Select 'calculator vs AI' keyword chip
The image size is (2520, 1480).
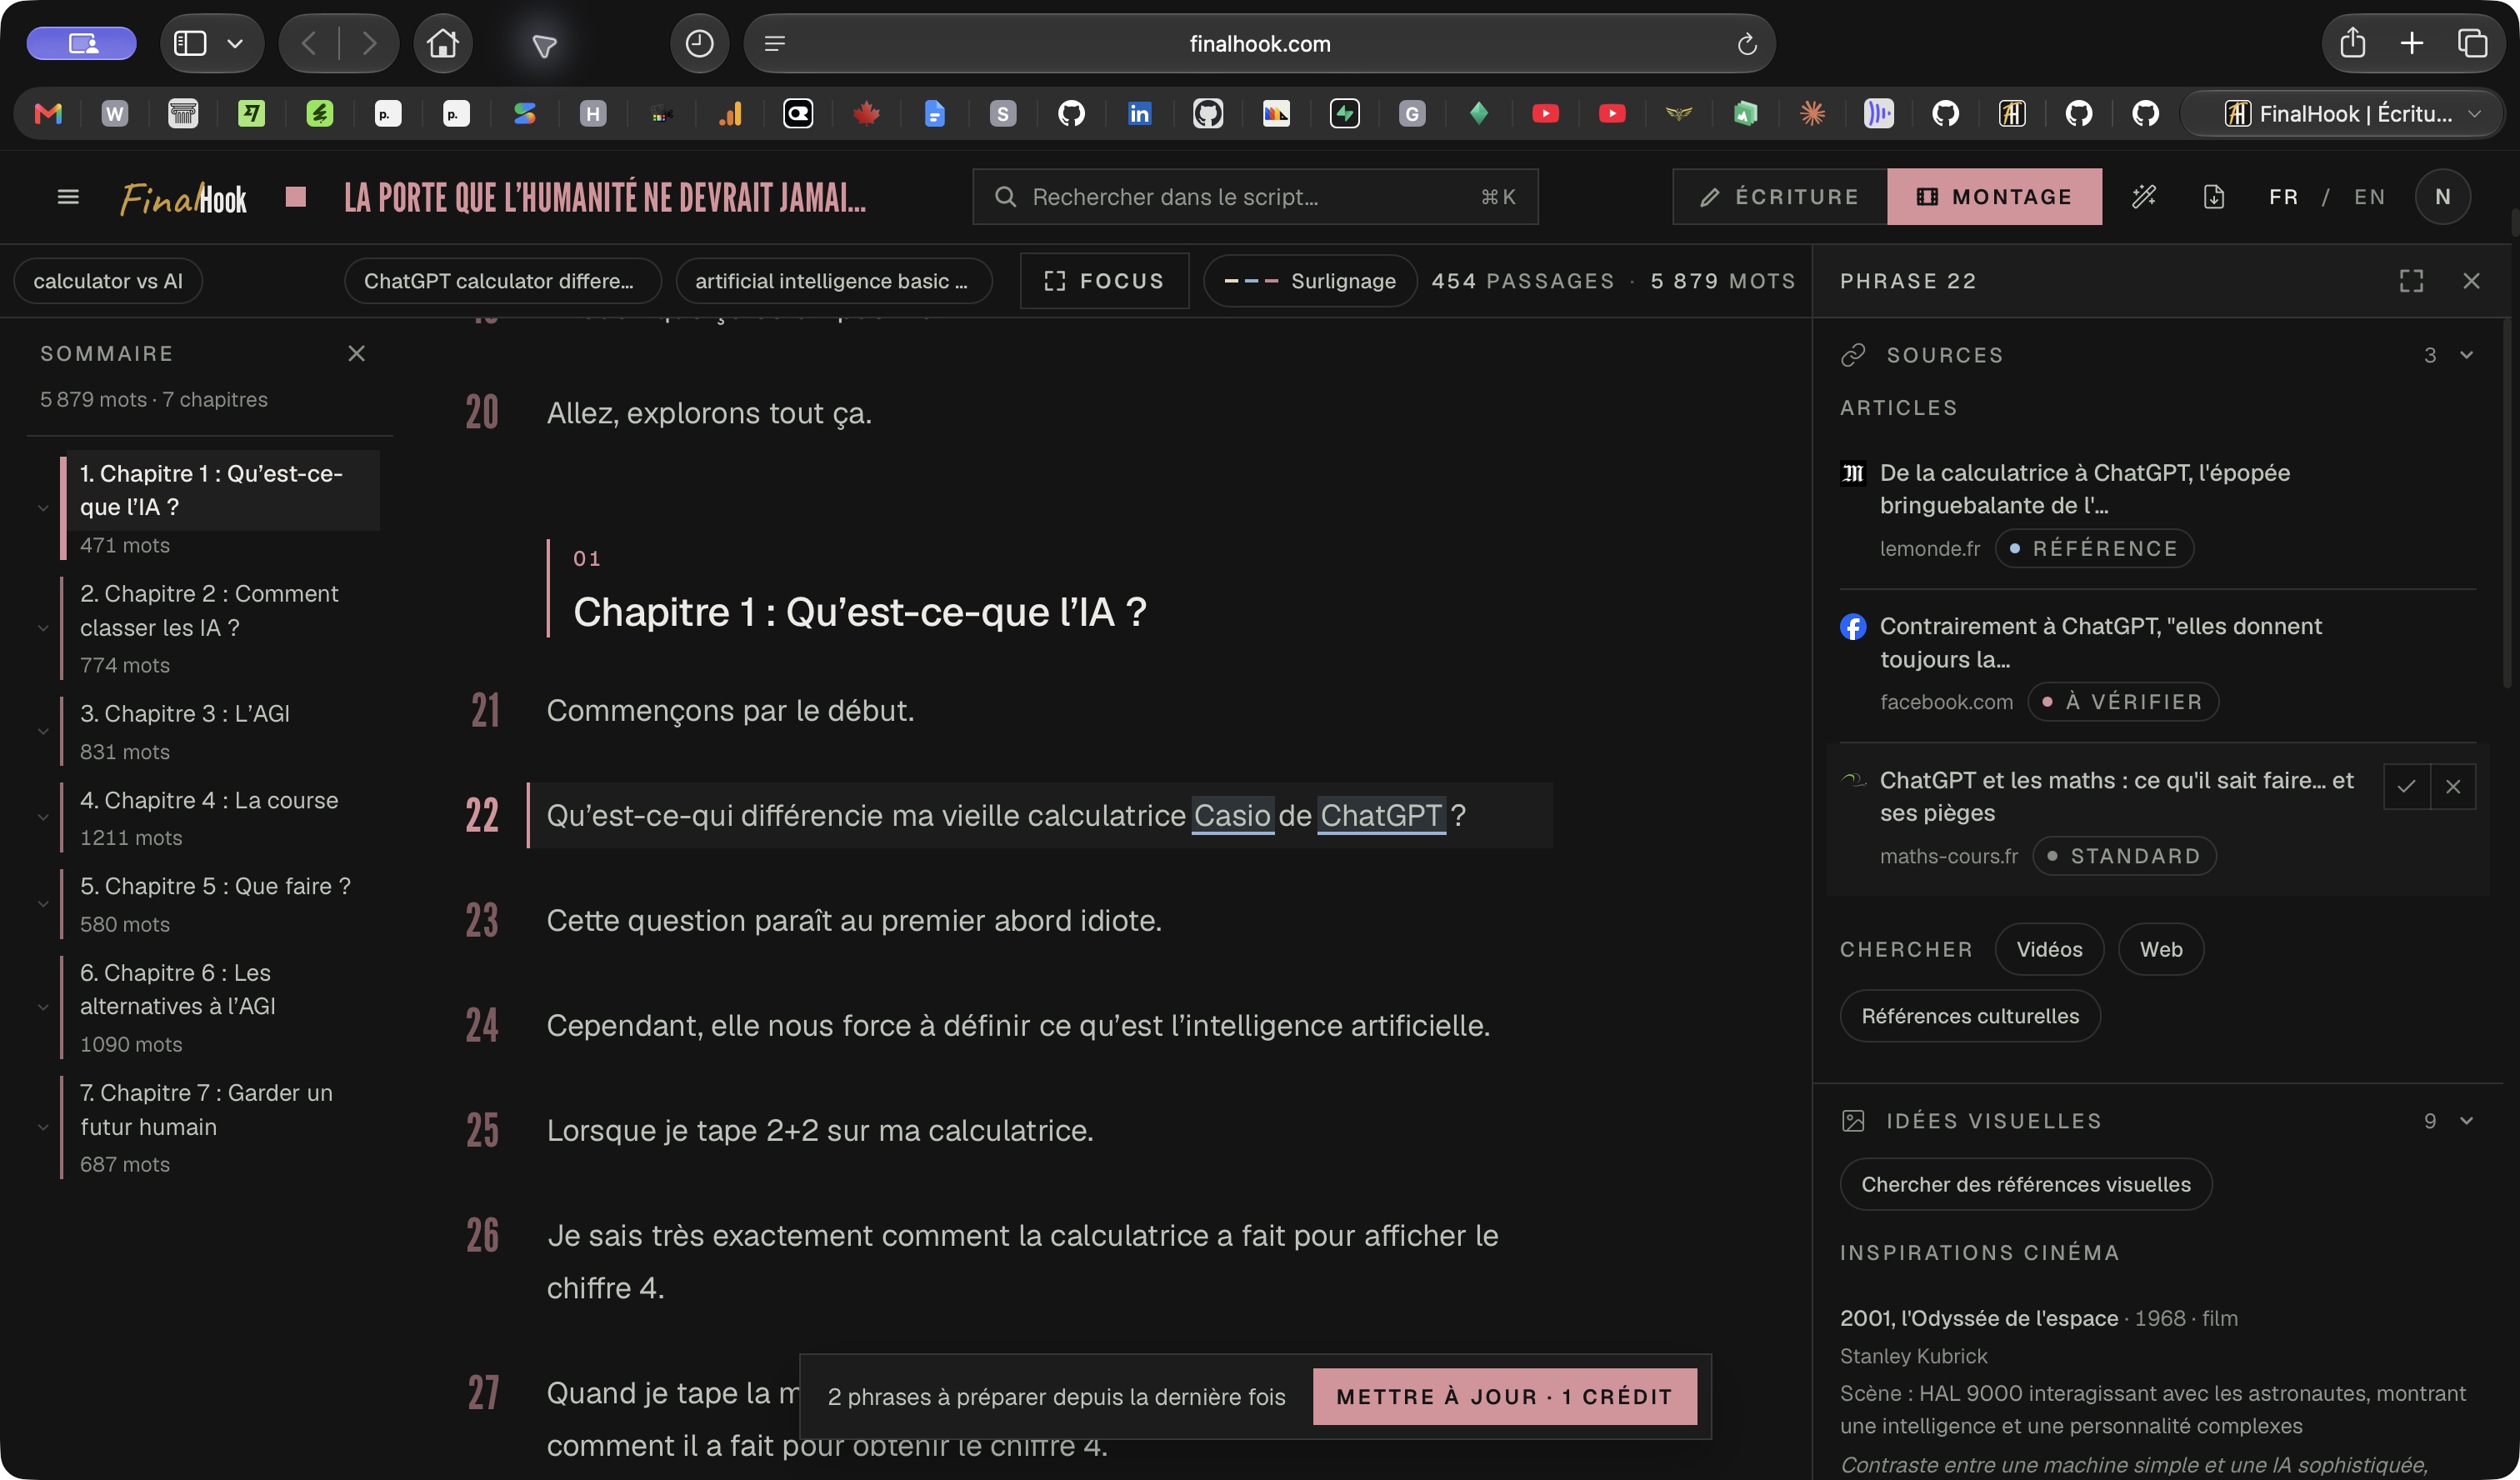tap(108, 281)
